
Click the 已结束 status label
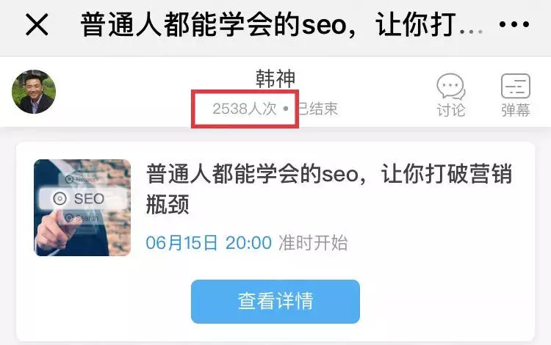pyautogui.click(x=318, y=109)
